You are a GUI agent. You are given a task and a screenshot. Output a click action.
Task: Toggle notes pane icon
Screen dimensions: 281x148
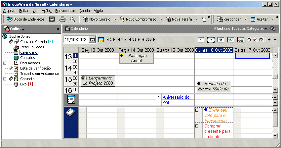click(261, 40)
